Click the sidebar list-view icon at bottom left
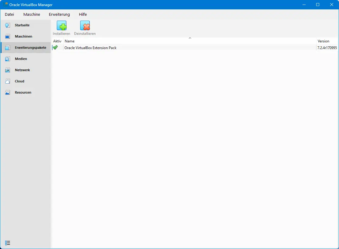339x249 pixels. coord(7,242)
